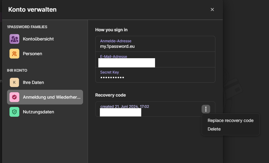Switch to Nutzungsdaten in the sidebar

[38, 112]
